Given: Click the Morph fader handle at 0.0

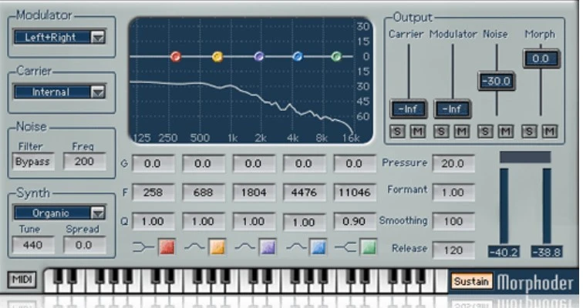Looking at the screenshot, I should tap(541, 59).
